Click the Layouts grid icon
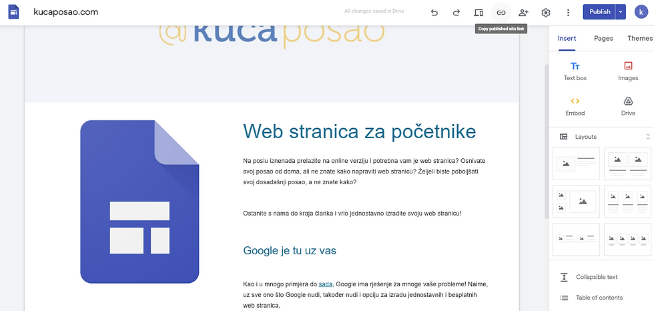Screen dimensions: 654x311 563,136
